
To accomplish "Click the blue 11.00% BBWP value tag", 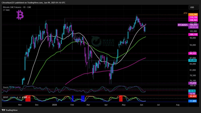I will point(192,101).
